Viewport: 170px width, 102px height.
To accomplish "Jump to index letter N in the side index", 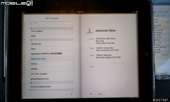I will coord(24,59).
